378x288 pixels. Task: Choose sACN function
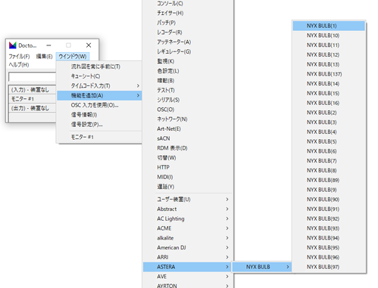coord(188,138)
